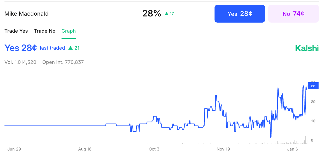Click the "last traded" label
325x160 pixels.
click(52, 48)
